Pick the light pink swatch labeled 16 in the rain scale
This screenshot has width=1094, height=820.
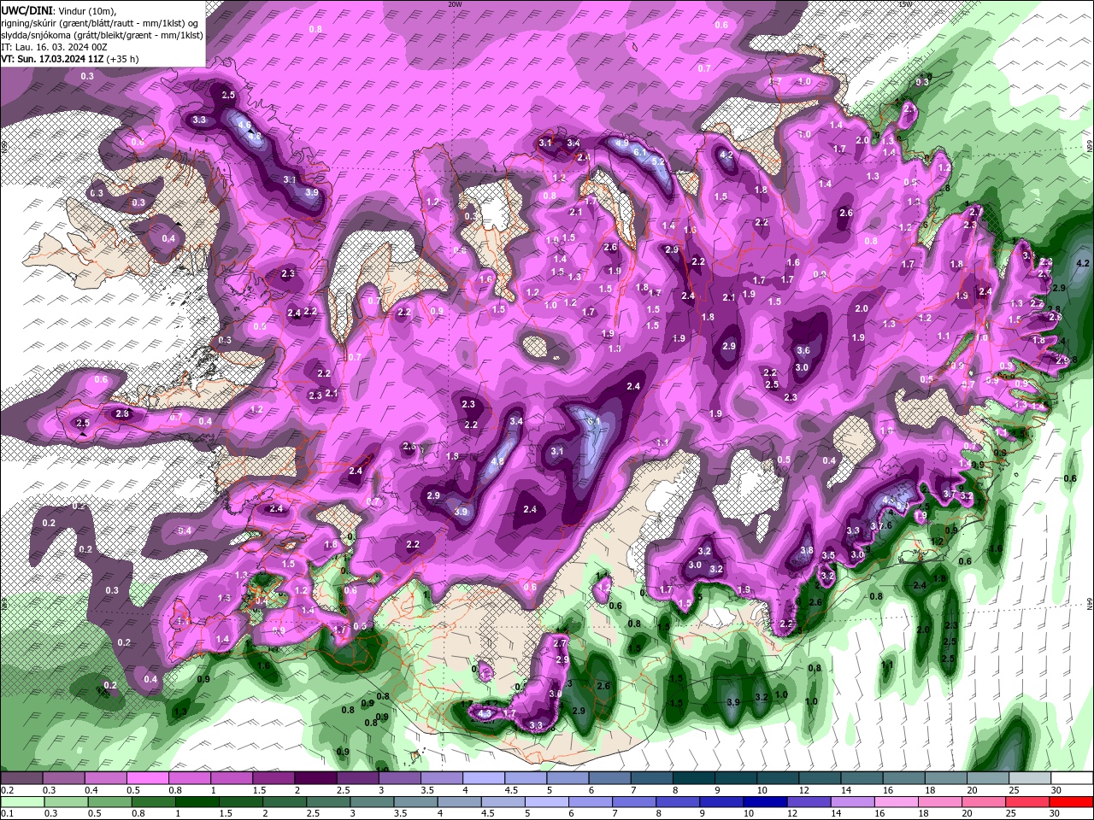click(x=896, y=802)
